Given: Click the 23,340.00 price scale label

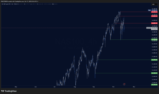Looking at the screenshot, I should pos(154,67).
